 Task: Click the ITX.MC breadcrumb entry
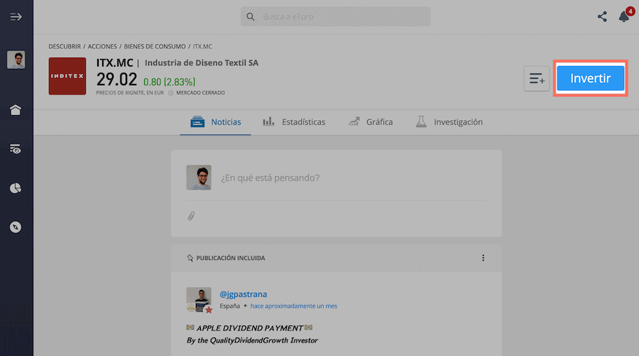click(x=202, y=46)
